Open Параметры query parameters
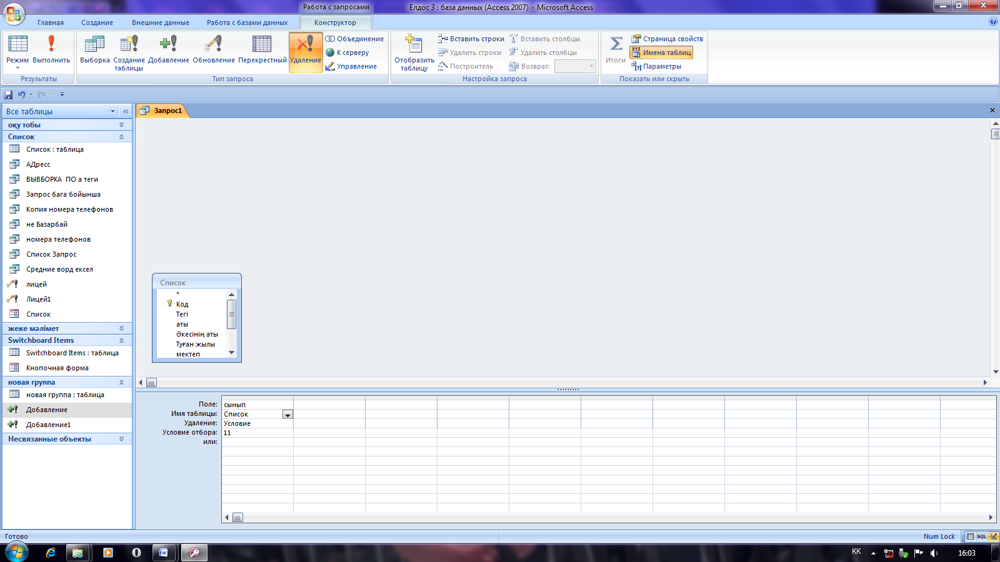Screen dimensions: 1000x562 pos(656,66)
